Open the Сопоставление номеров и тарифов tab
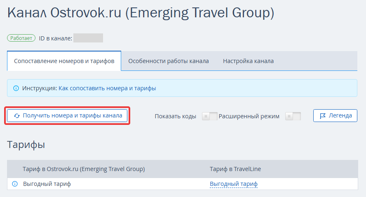The image size is (366, 197). click(x=64, y=61)
